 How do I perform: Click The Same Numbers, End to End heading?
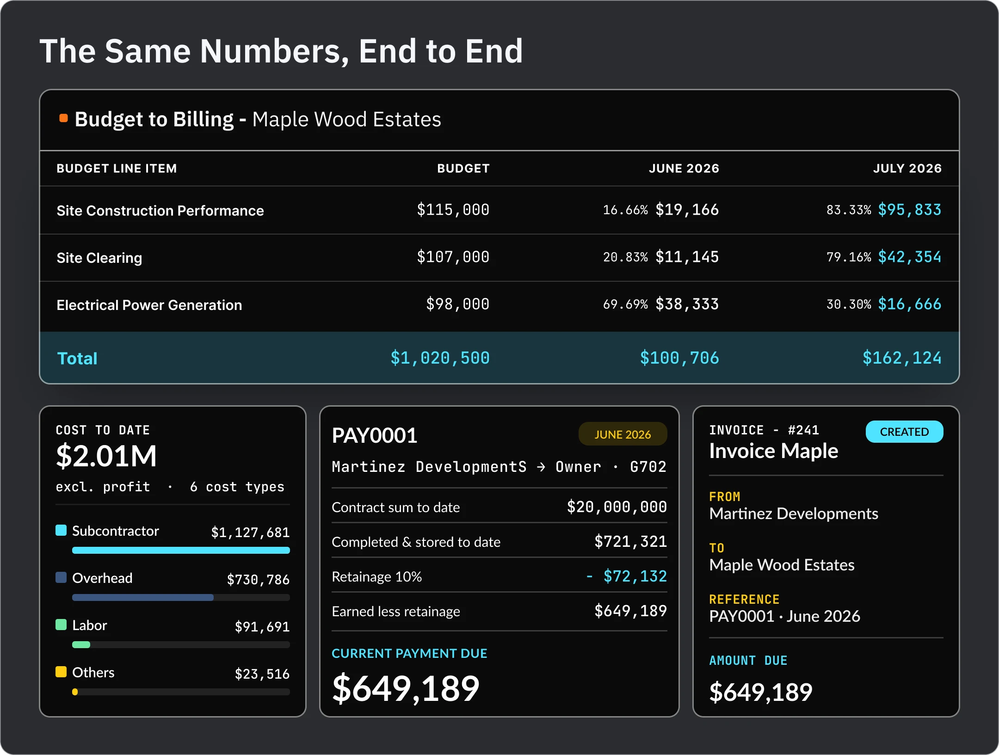click(x=281, y=51)
